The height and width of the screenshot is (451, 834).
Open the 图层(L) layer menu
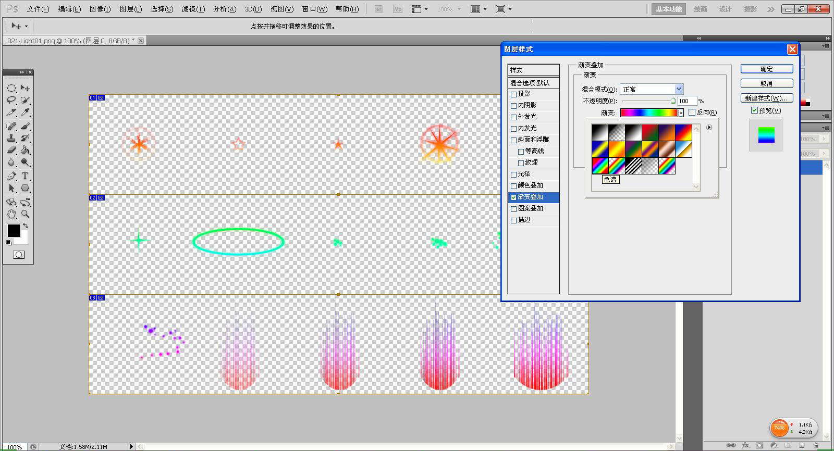click(131, 9)
